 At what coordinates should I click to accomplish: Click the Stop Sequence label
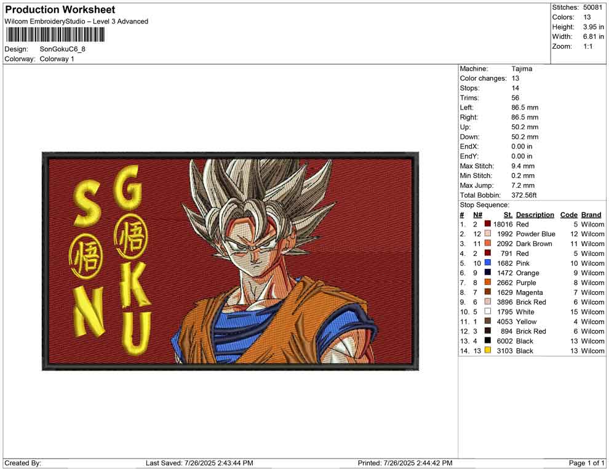[484, 205]
